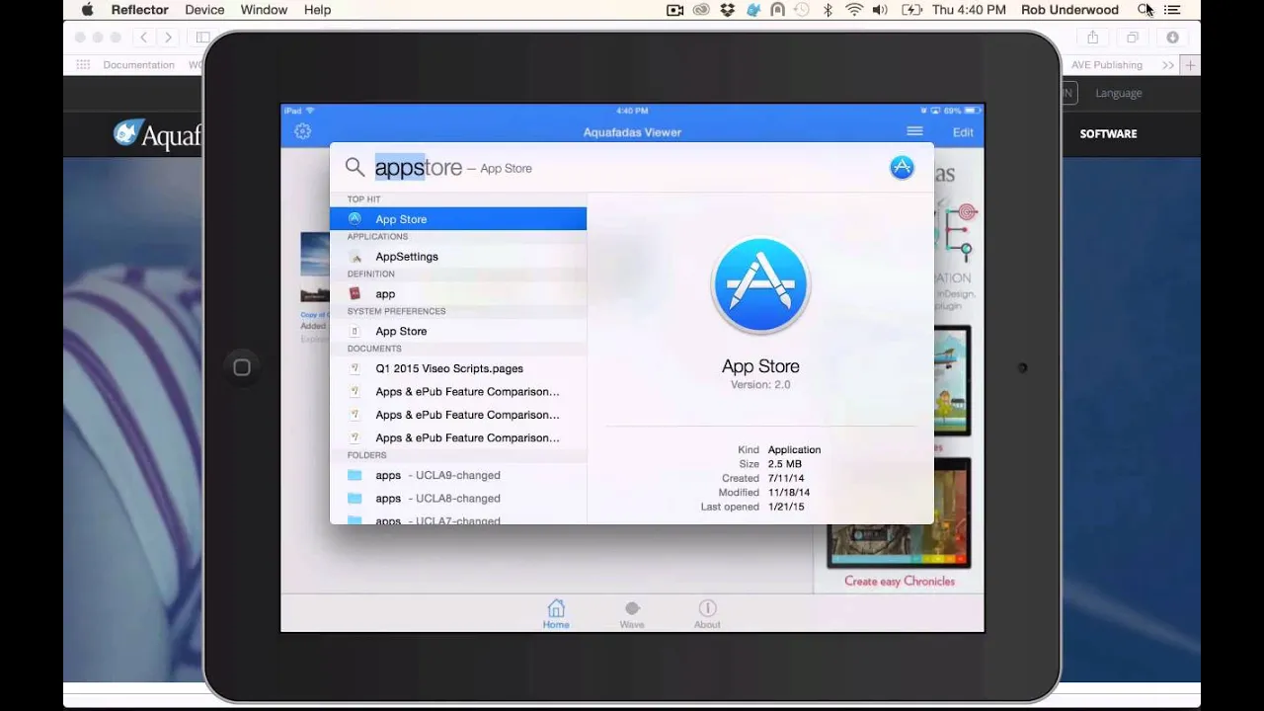The height and width of the screenshot is (711, 1264).
Task: Click the Spotlight search field text
Action: 418,168
